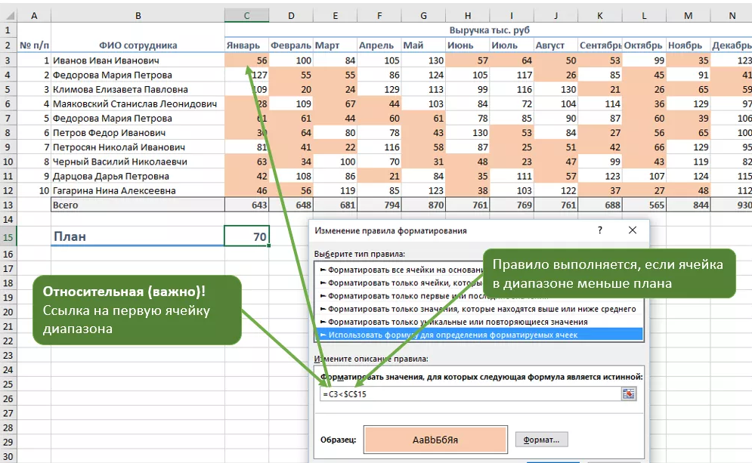Click cell Дарцова Дарья Петровна
Image resolution: width=752 pixels, height=463 pixels.
(138, 176)
